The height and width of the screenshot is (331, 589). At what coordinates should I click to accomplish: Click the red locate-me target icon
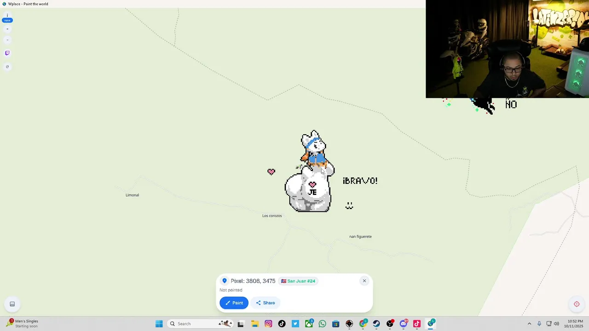pos(577,304)
